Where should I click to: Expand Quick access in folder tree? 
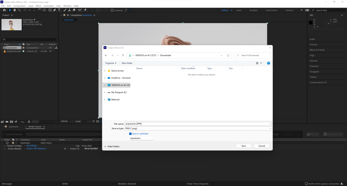click(105, 71)
